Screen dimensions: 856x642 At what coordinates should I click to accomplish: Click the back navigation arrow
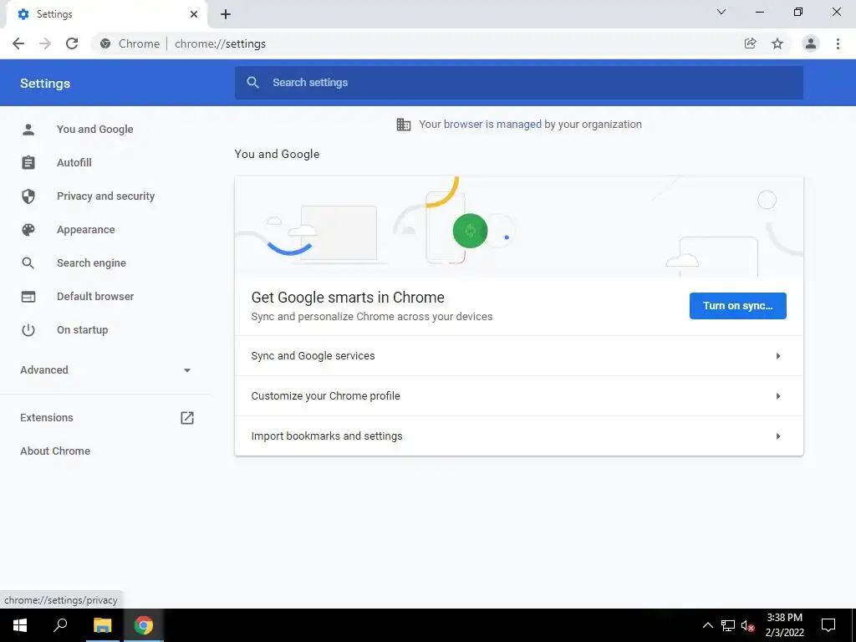pos(18,43)
